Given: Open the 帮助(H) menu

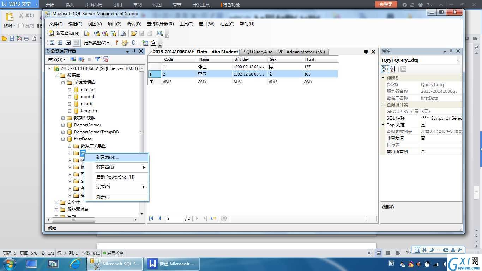Looking at the screenshot, I should pos(247,24).
